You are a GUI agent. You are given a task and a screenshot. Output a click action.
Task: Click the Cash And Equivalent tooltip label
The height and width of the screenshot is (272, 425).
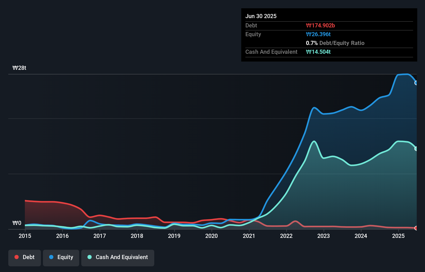pyautogui.click(x=272, y=52)
